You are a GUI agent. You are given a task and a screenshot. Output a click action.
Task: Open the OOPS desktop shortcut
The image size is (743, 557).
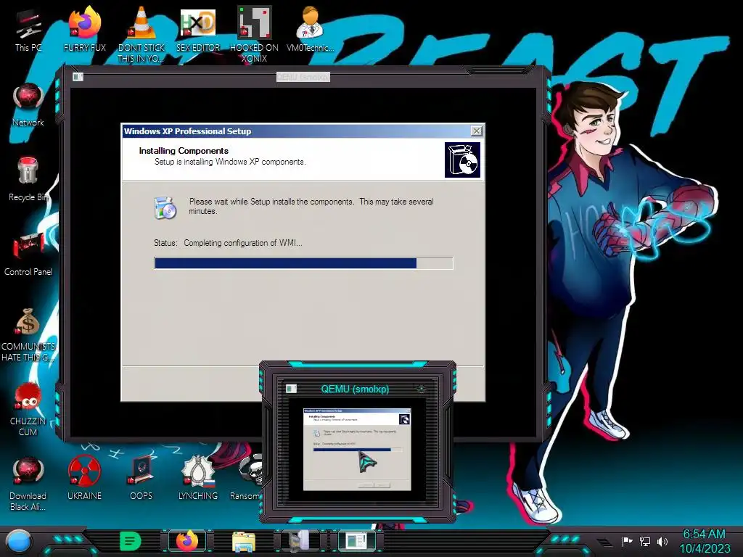pos(141,479)
